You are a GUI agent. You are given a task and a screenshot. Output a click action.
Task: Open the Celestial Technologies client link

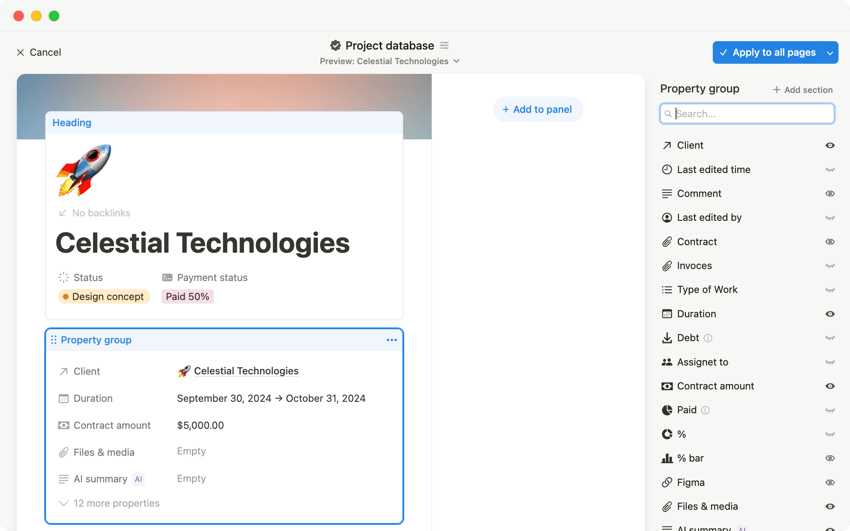click(x=246, y=371)
